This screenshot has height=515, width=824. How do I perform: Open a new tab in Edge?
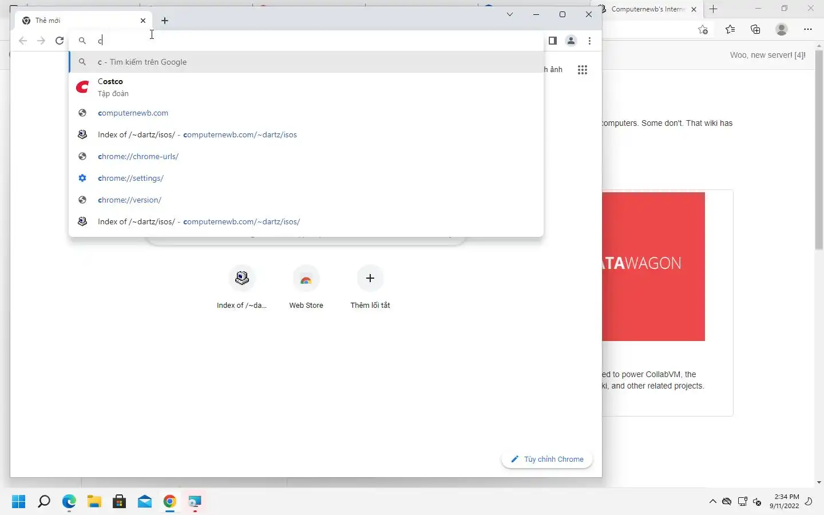[714, 9]
